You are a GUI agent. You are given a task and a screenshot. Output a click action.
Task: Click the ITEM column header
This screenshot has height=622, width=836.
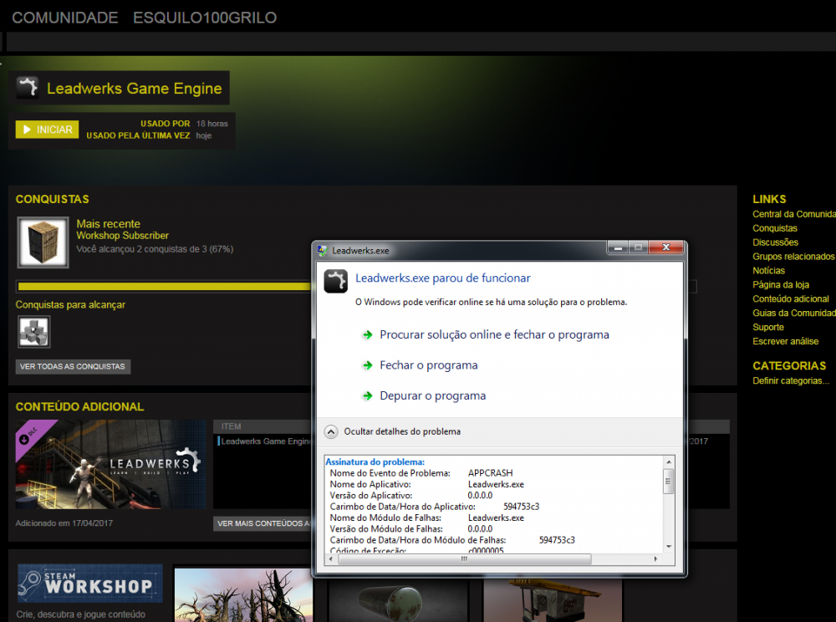pos(231,426)
